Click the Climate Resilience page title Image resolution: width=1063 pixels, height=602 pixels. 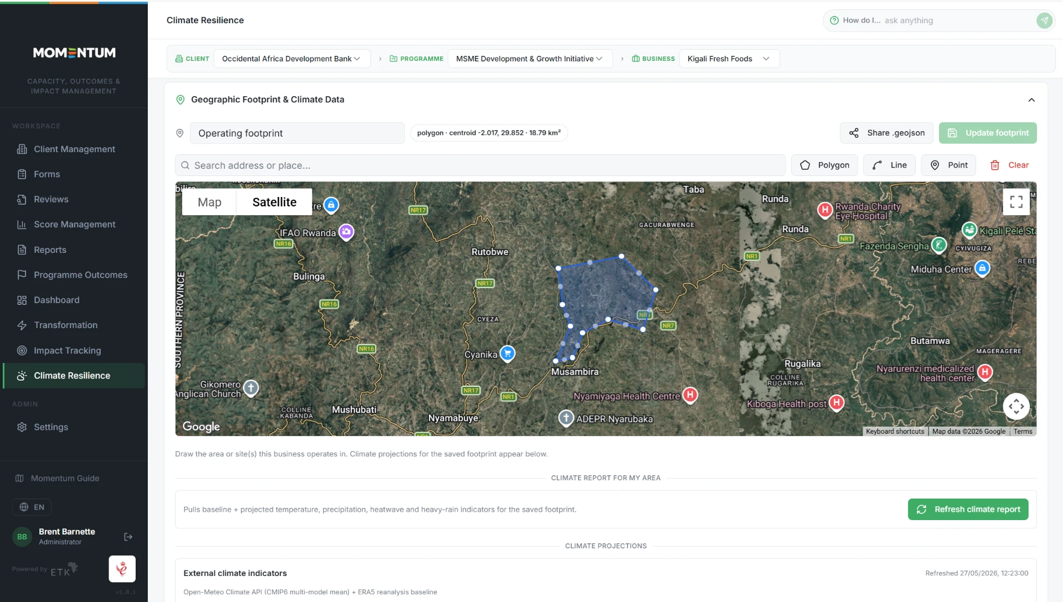205,20
